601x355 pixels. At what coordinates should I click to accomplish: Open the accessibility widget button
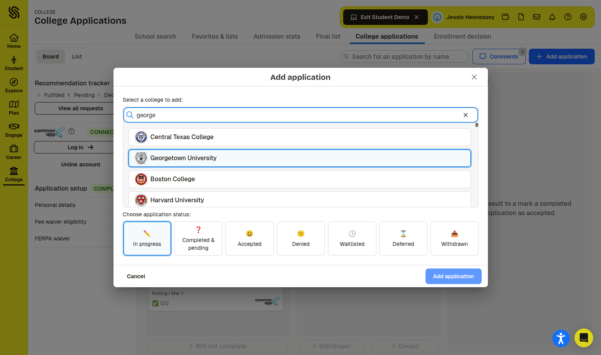coord(561,338)
